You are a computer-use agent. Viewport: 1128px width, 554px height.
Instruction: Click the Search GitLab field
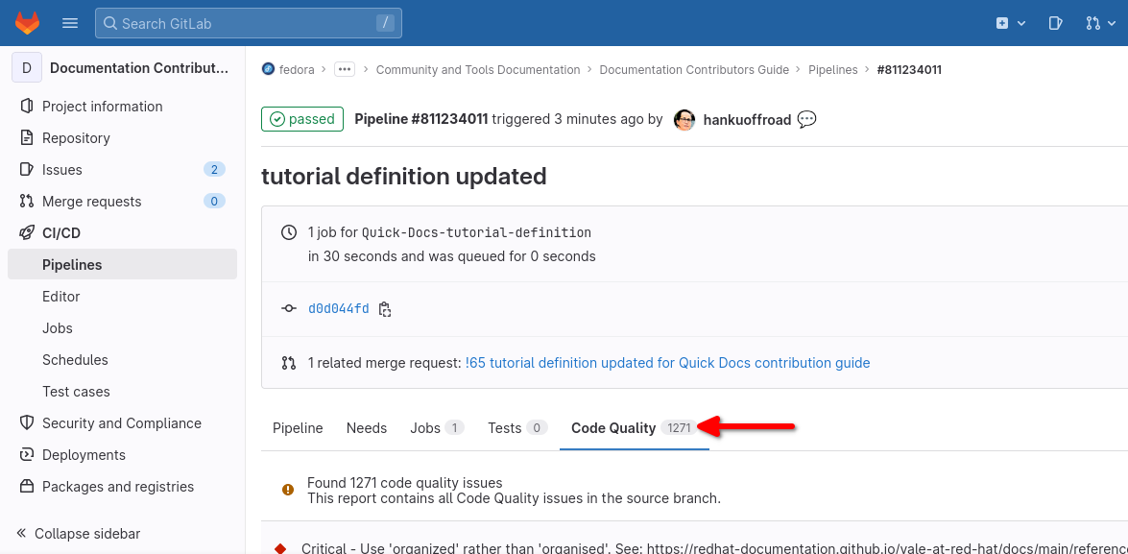point(248,23)
